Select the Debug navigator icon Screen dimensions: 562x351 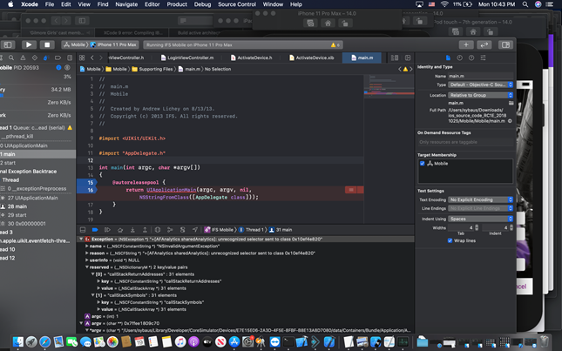46,57
